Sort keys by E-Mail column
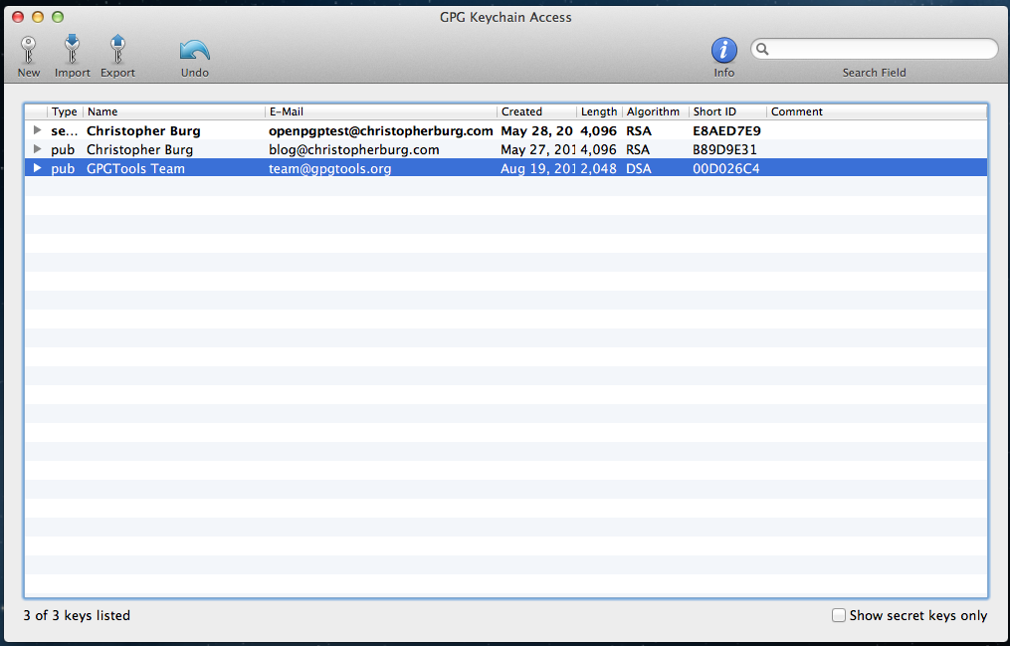 [x=381, y=111]
